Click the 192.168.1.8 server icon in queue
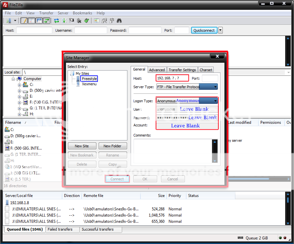The height and width of the screenshot is (244, 294). 7,203
